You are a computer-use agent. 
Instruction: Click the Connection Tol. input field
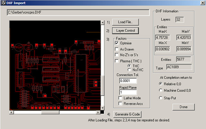click(128, 81)
